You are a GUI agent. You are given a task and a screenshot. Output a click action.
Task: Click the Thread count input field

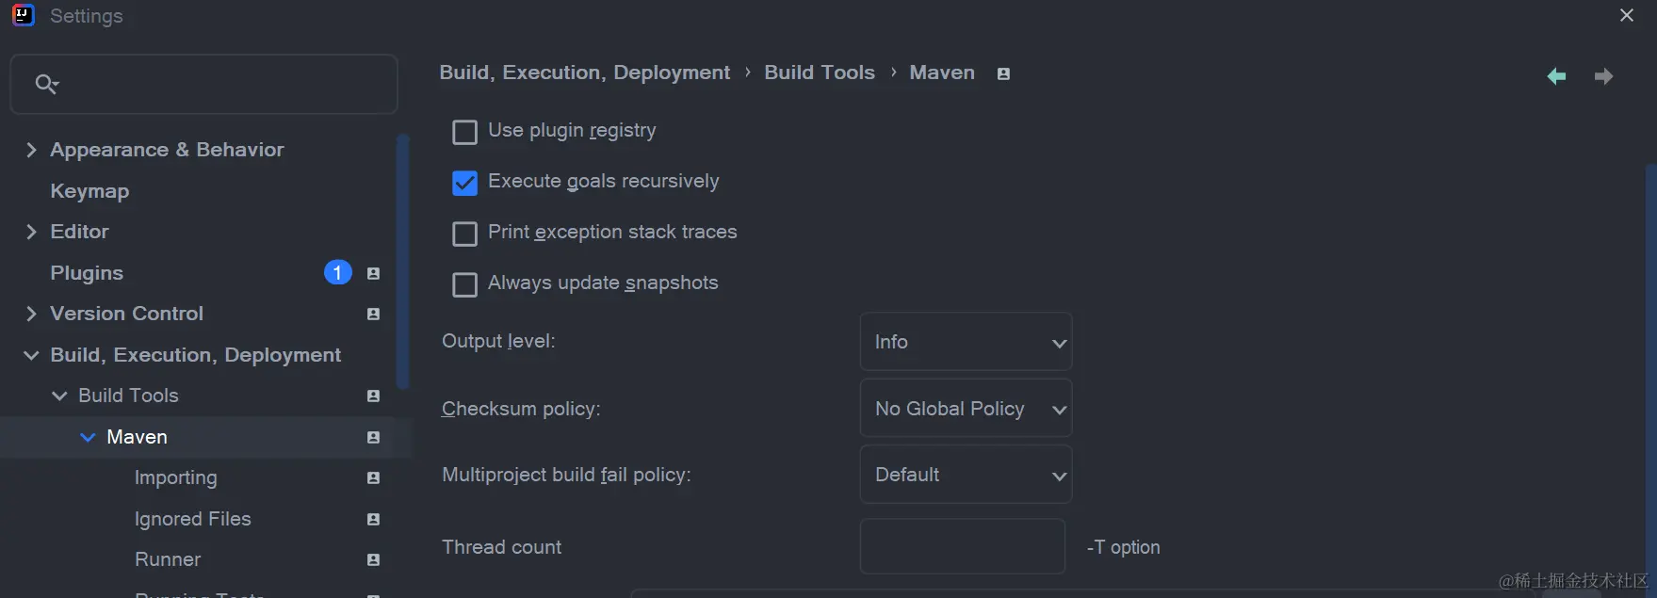962,546
